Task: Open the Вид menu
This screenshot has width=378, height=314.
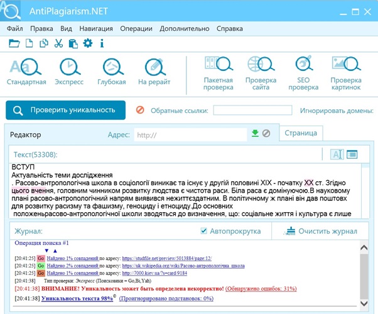Action: [x=67, y=28]
